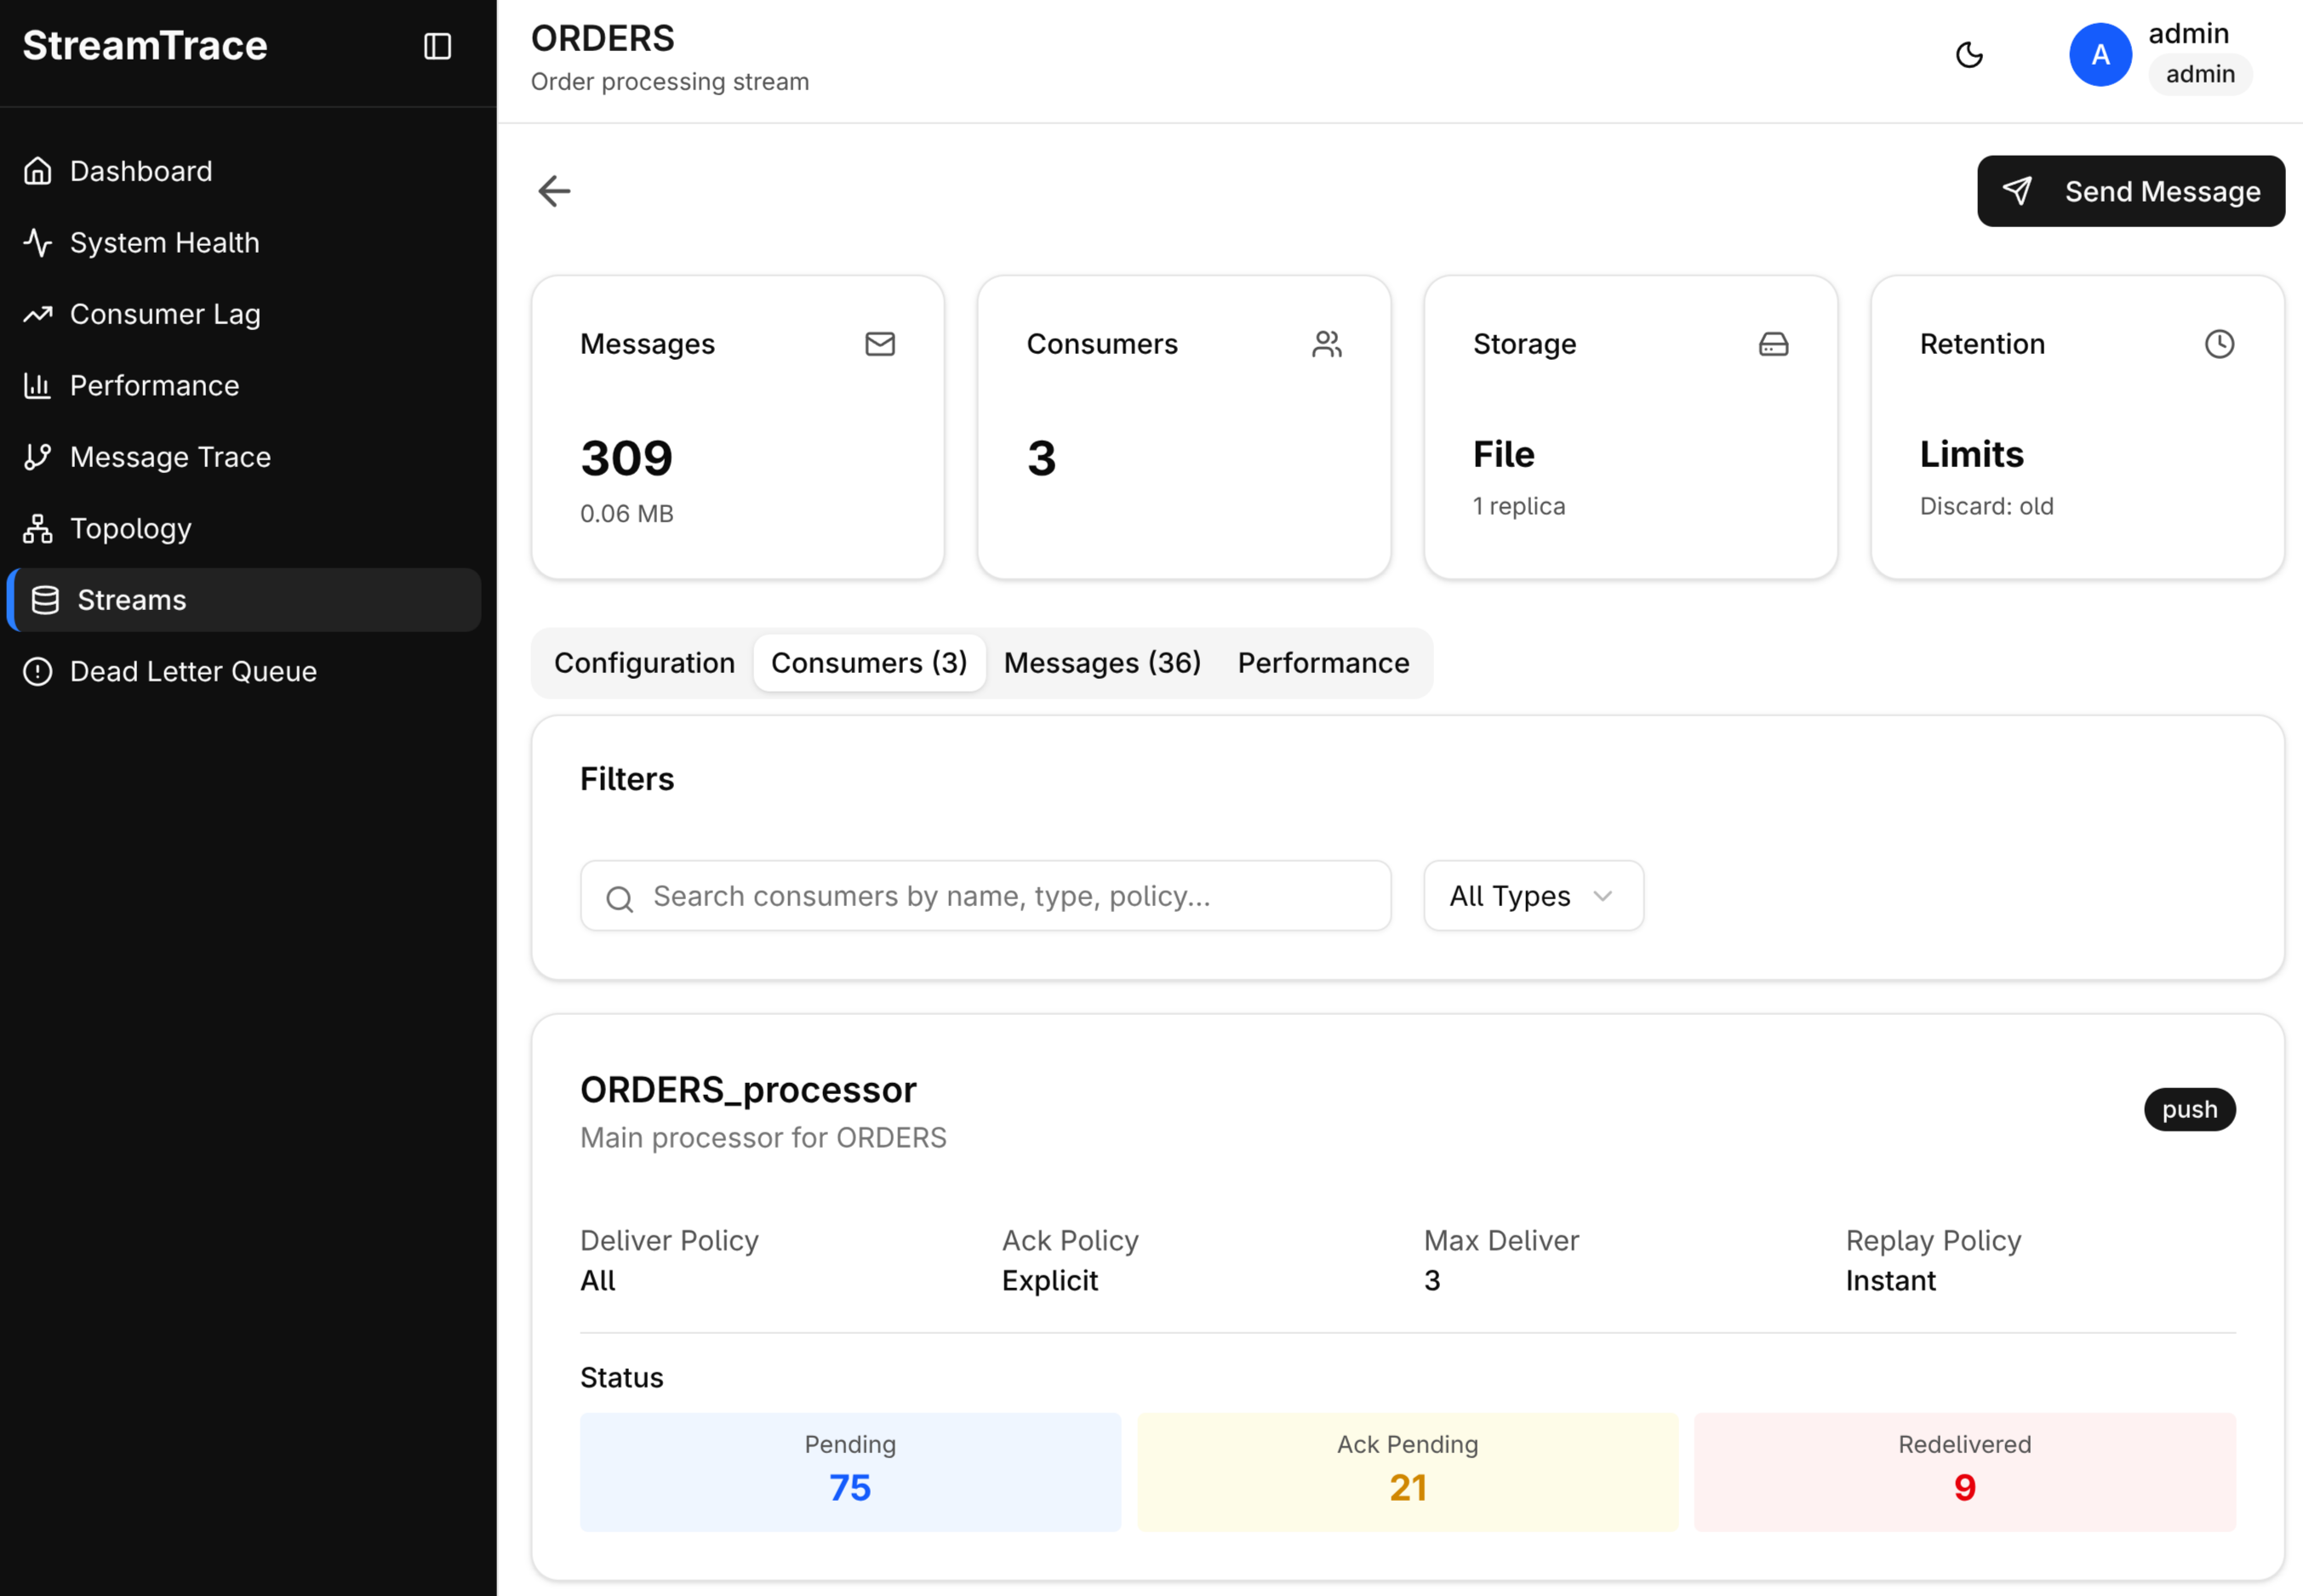The image size is (2303, 1596).
Task: Open the Retention clock icon options
Action: 2219,344
